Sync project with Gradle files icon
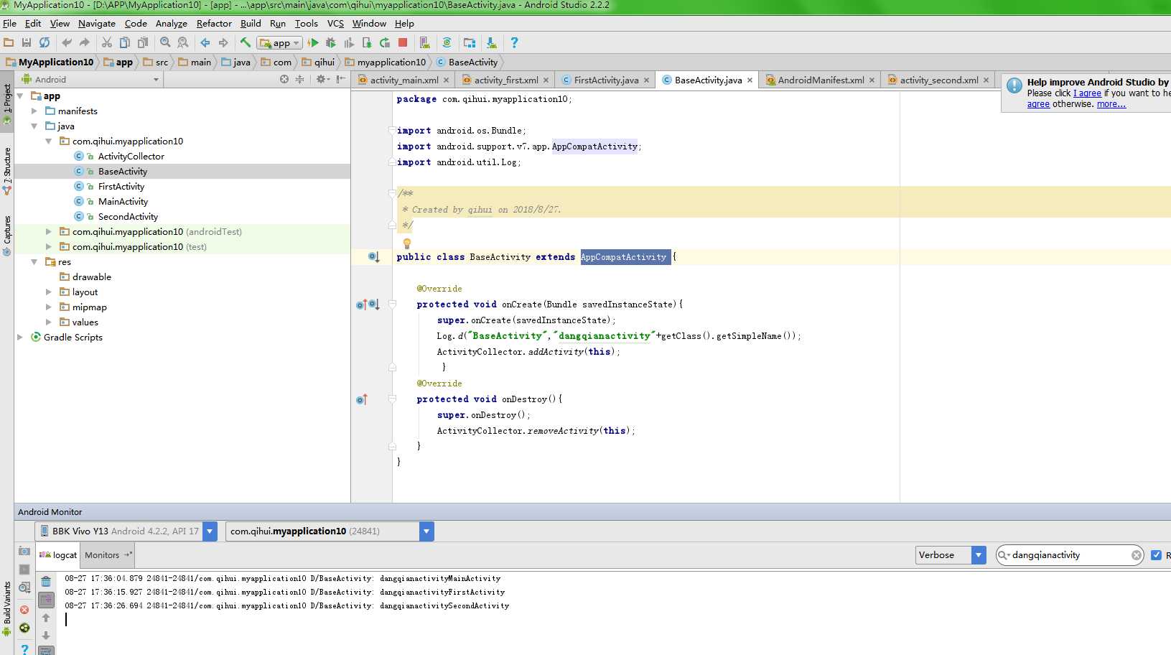Screen dimensions: 1171x655 point(447,43)
